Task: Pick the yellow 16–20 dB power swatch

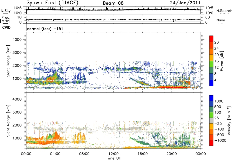Action: coord(211,58)
